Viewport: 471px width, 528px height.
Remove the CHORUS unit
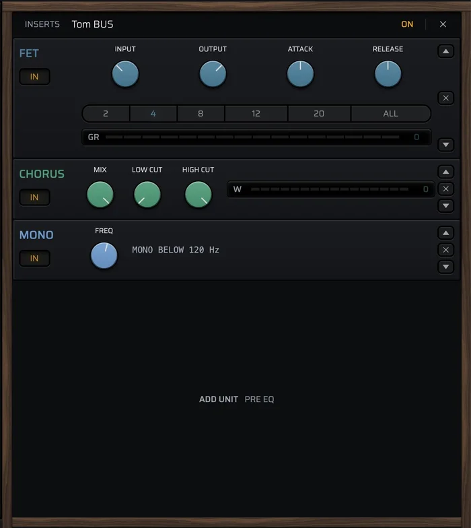click(445, 189)
